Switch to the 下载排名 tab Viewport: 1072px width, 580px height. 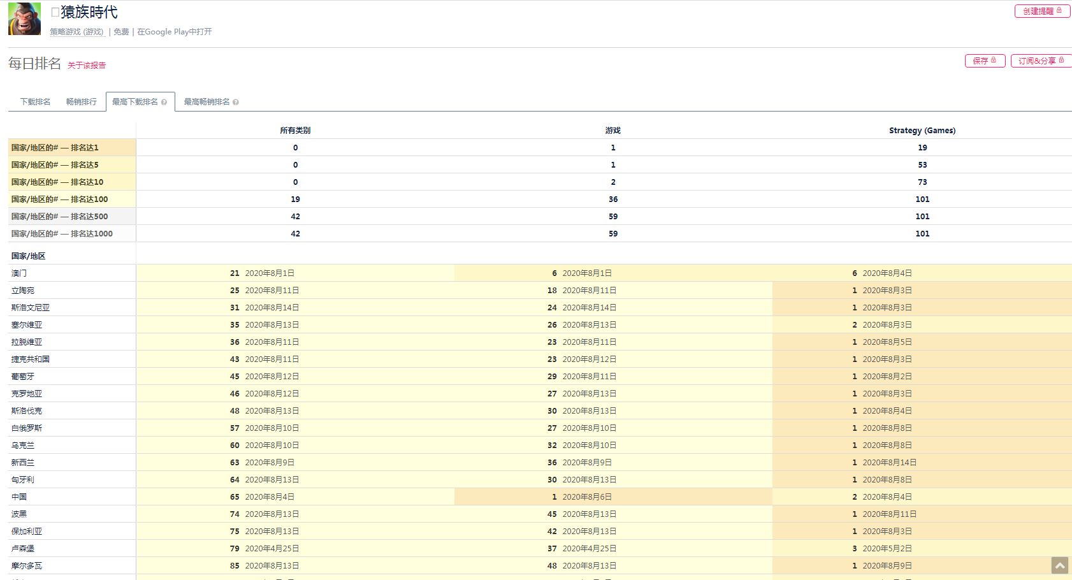pos(35,102)
